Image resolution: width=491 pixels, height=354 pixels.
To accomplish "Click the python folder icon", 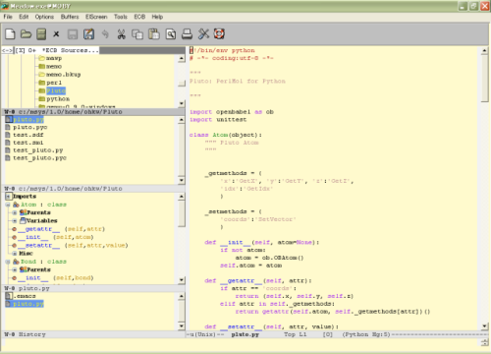I will pyautogui.click(x=41, y=99).
